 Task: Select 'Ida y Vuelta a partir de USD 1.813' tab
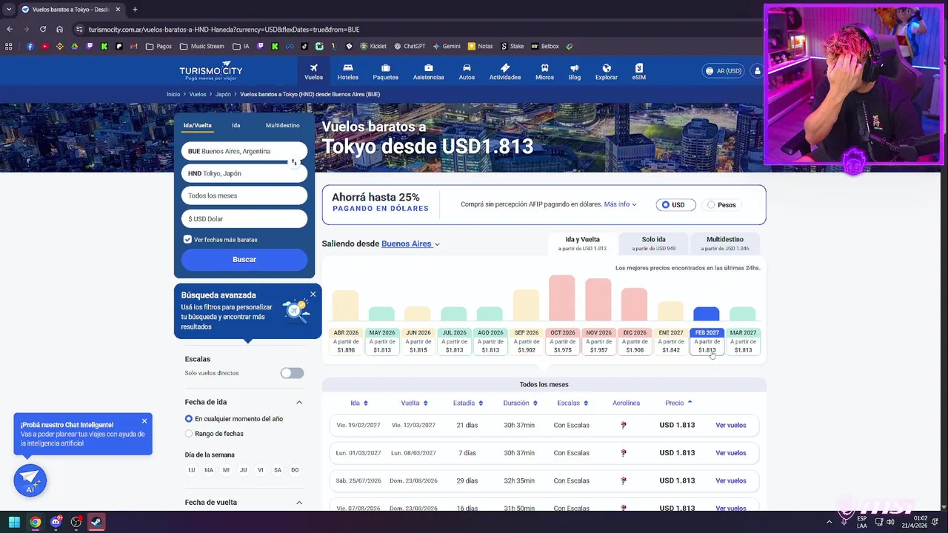pyautogui.click(x=582, y=244)
